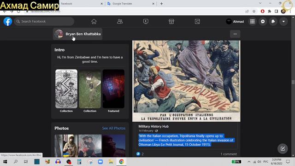
Task: Open the Messenger icon
Action: pos(263,22)
